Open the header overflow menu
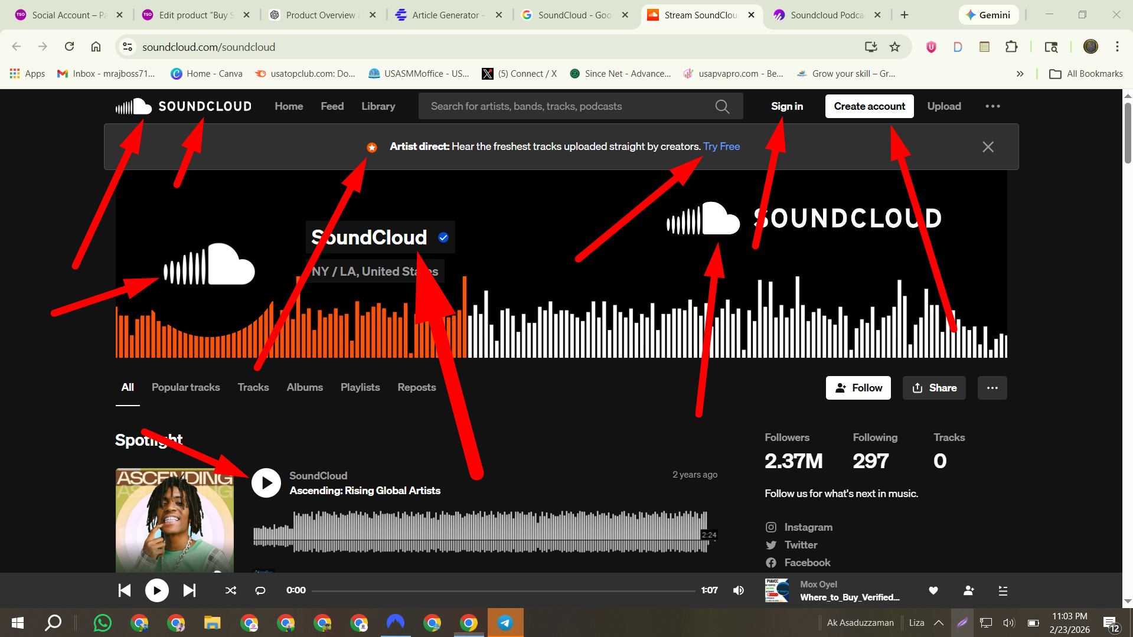Screen dimensions: 1133x637 (x=992, y=106)
